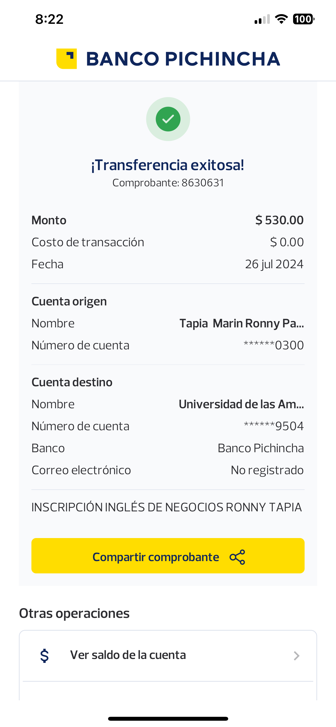Tap the BANCO PICHINCHA header title

pyautogui.click(x=183, y=59)
